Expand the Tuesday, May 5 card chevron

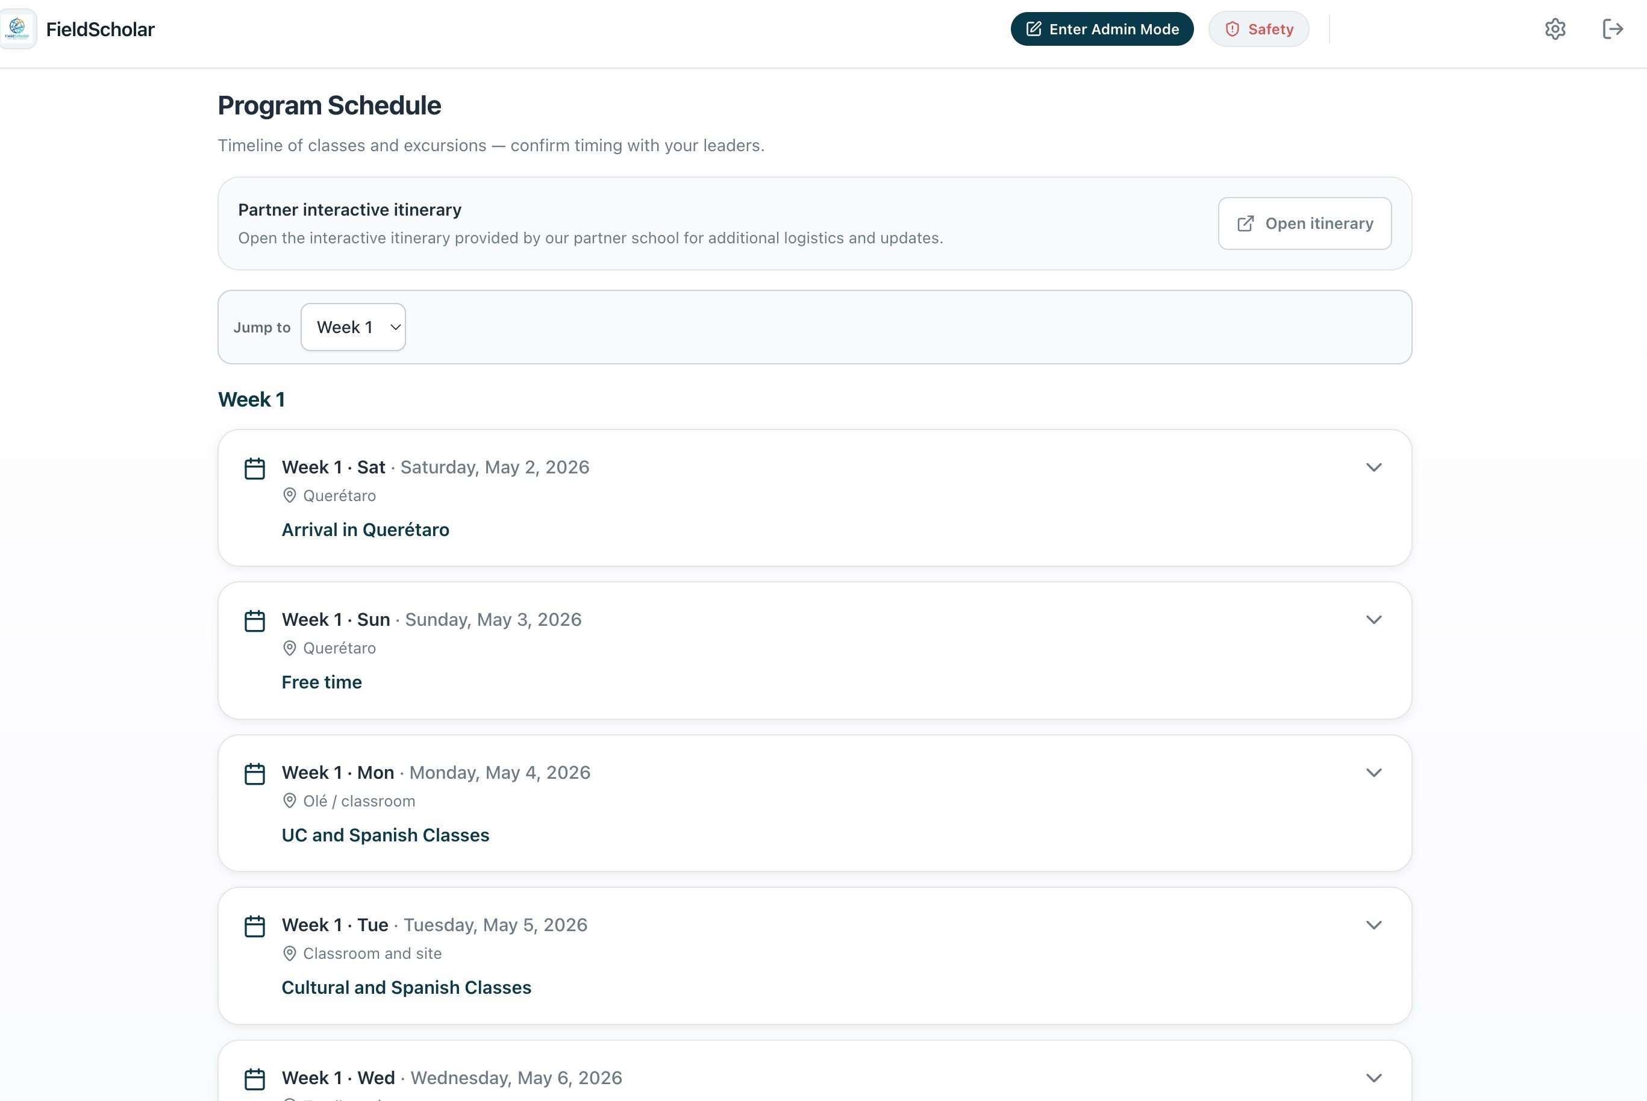[x=1374, y=926]
